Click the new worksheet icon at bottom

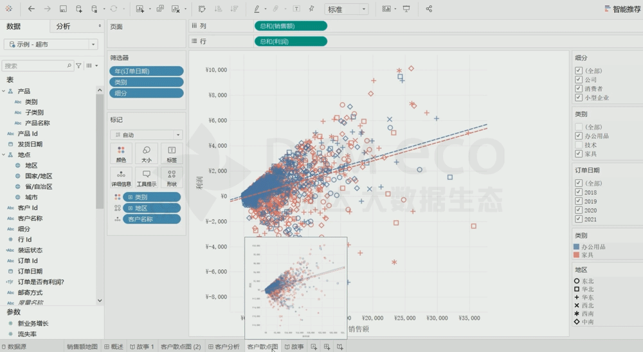point(314,347)
